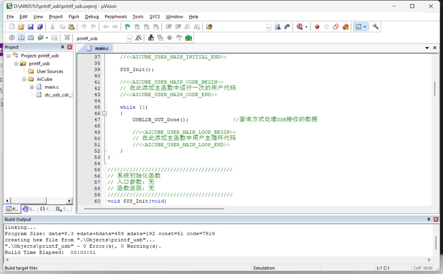
Task: Collapse the while loop fold marker at line 46
Action: coord(105,114)
